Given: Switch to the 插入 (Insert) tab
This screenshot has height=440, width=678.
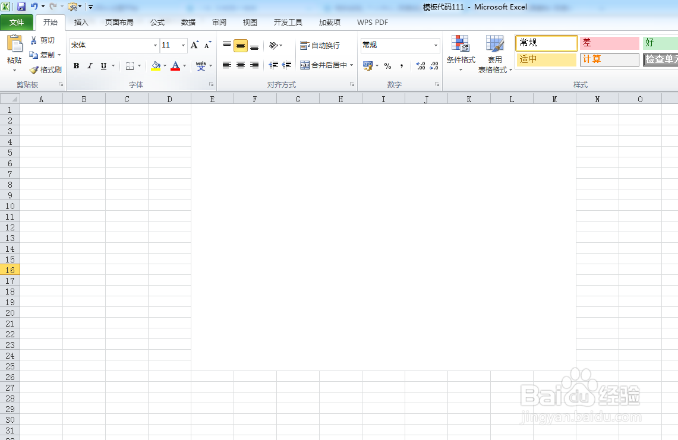Looking at the screenshot, I should [81, 23].
